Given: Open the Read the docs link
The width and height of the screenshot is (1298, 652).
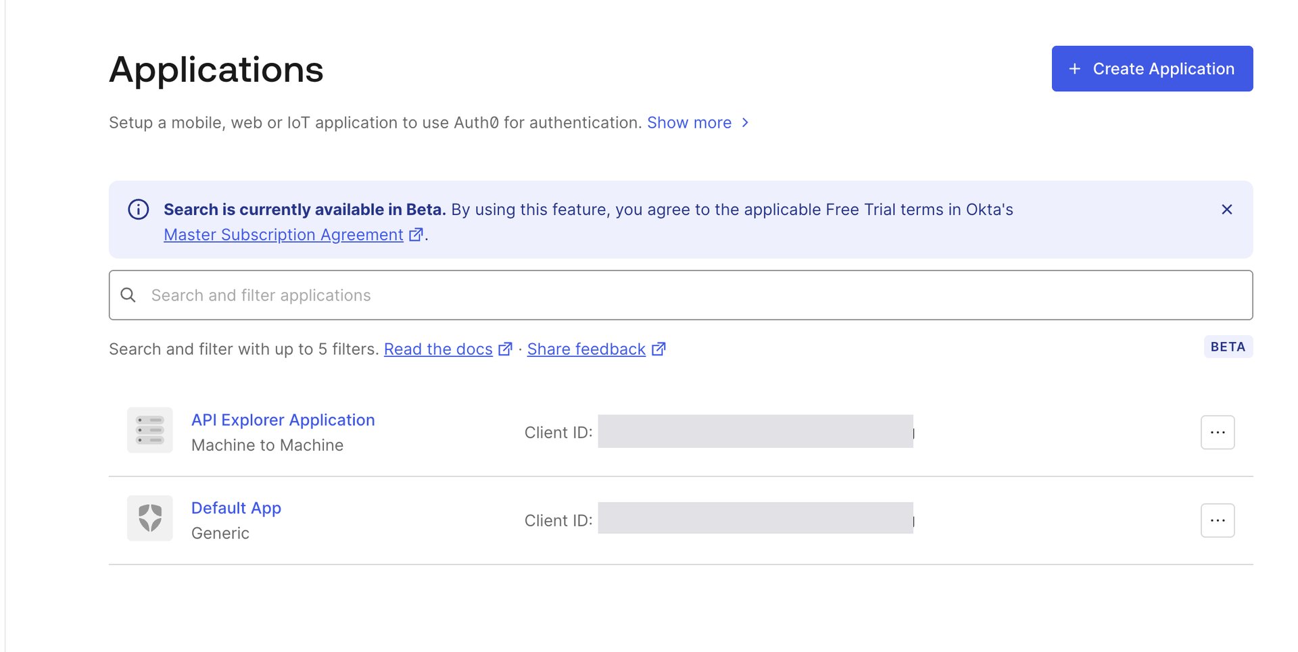Looking at the screenshot, I should pyautogui.click(x=438, y=349).
